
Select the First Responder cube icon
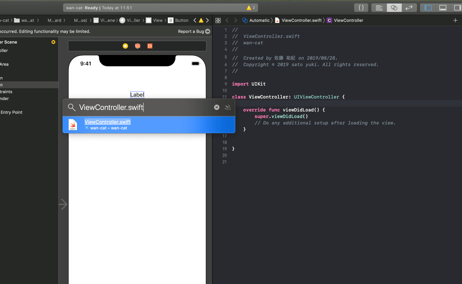pyautogui.click(x=137, y=46)
